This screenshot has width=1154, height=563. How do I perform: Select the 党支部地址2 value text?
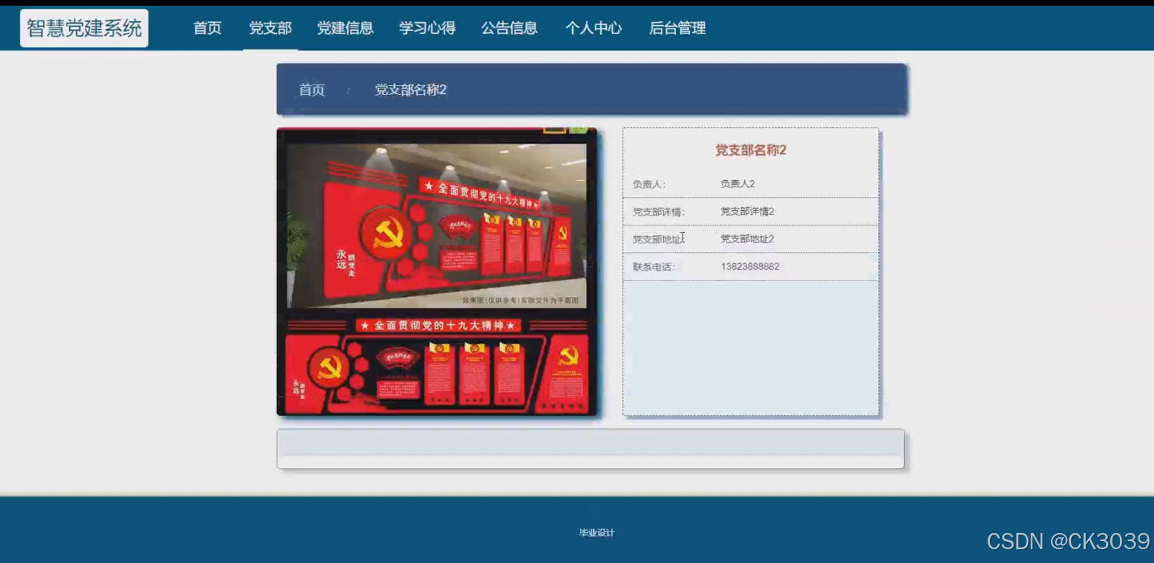[747, 239]
